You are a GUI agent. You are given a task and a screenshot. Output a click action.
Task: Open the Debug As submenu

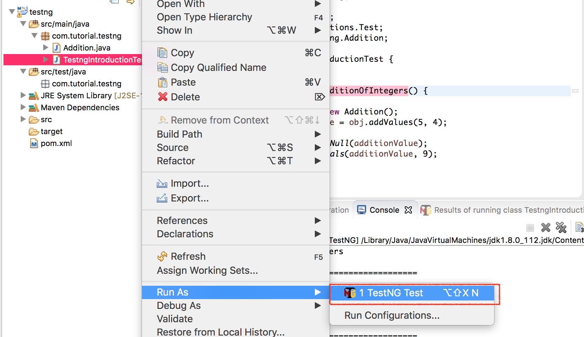point(235,305)
